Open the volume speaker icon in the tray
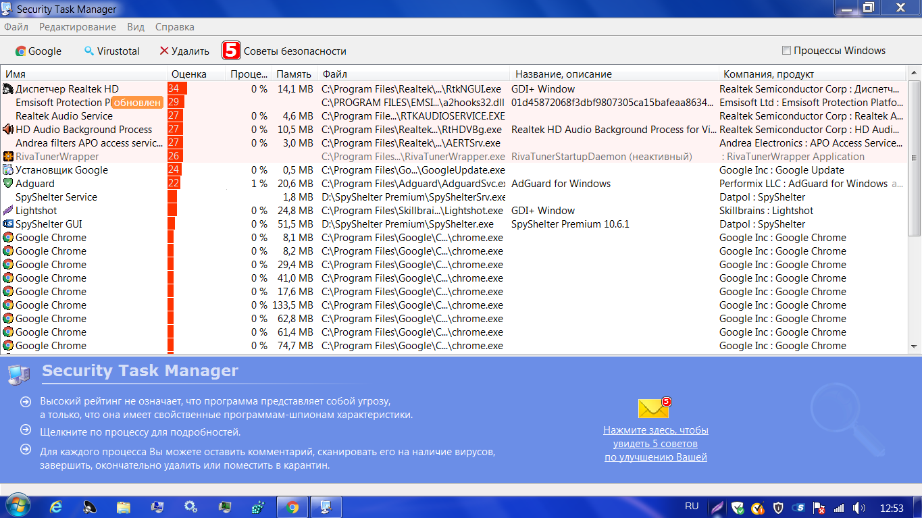The width and height of the screenshot is (922, 518). [859, 508]
